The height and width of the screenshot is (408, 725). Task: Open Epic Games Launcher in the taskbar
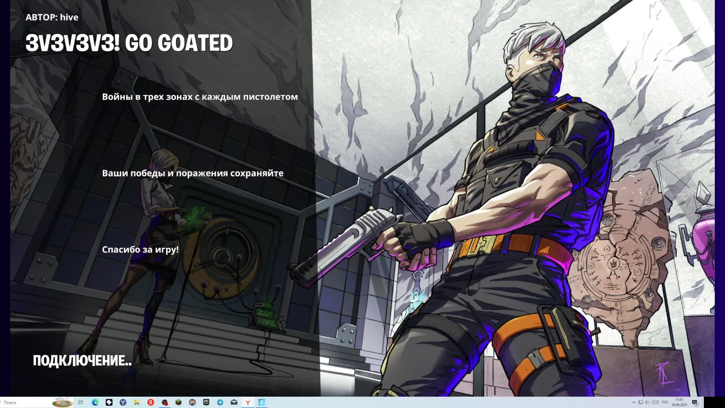tap(206, 402)
